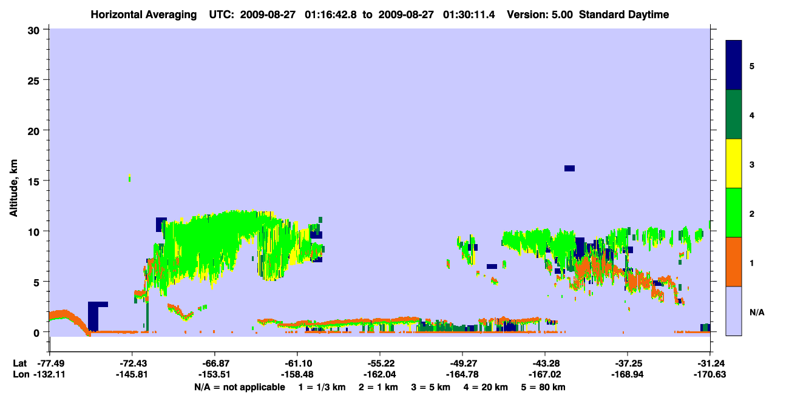Click the 'Lat' axis row label
Viewport: 789px width, 404px height.
pos(20,363)
